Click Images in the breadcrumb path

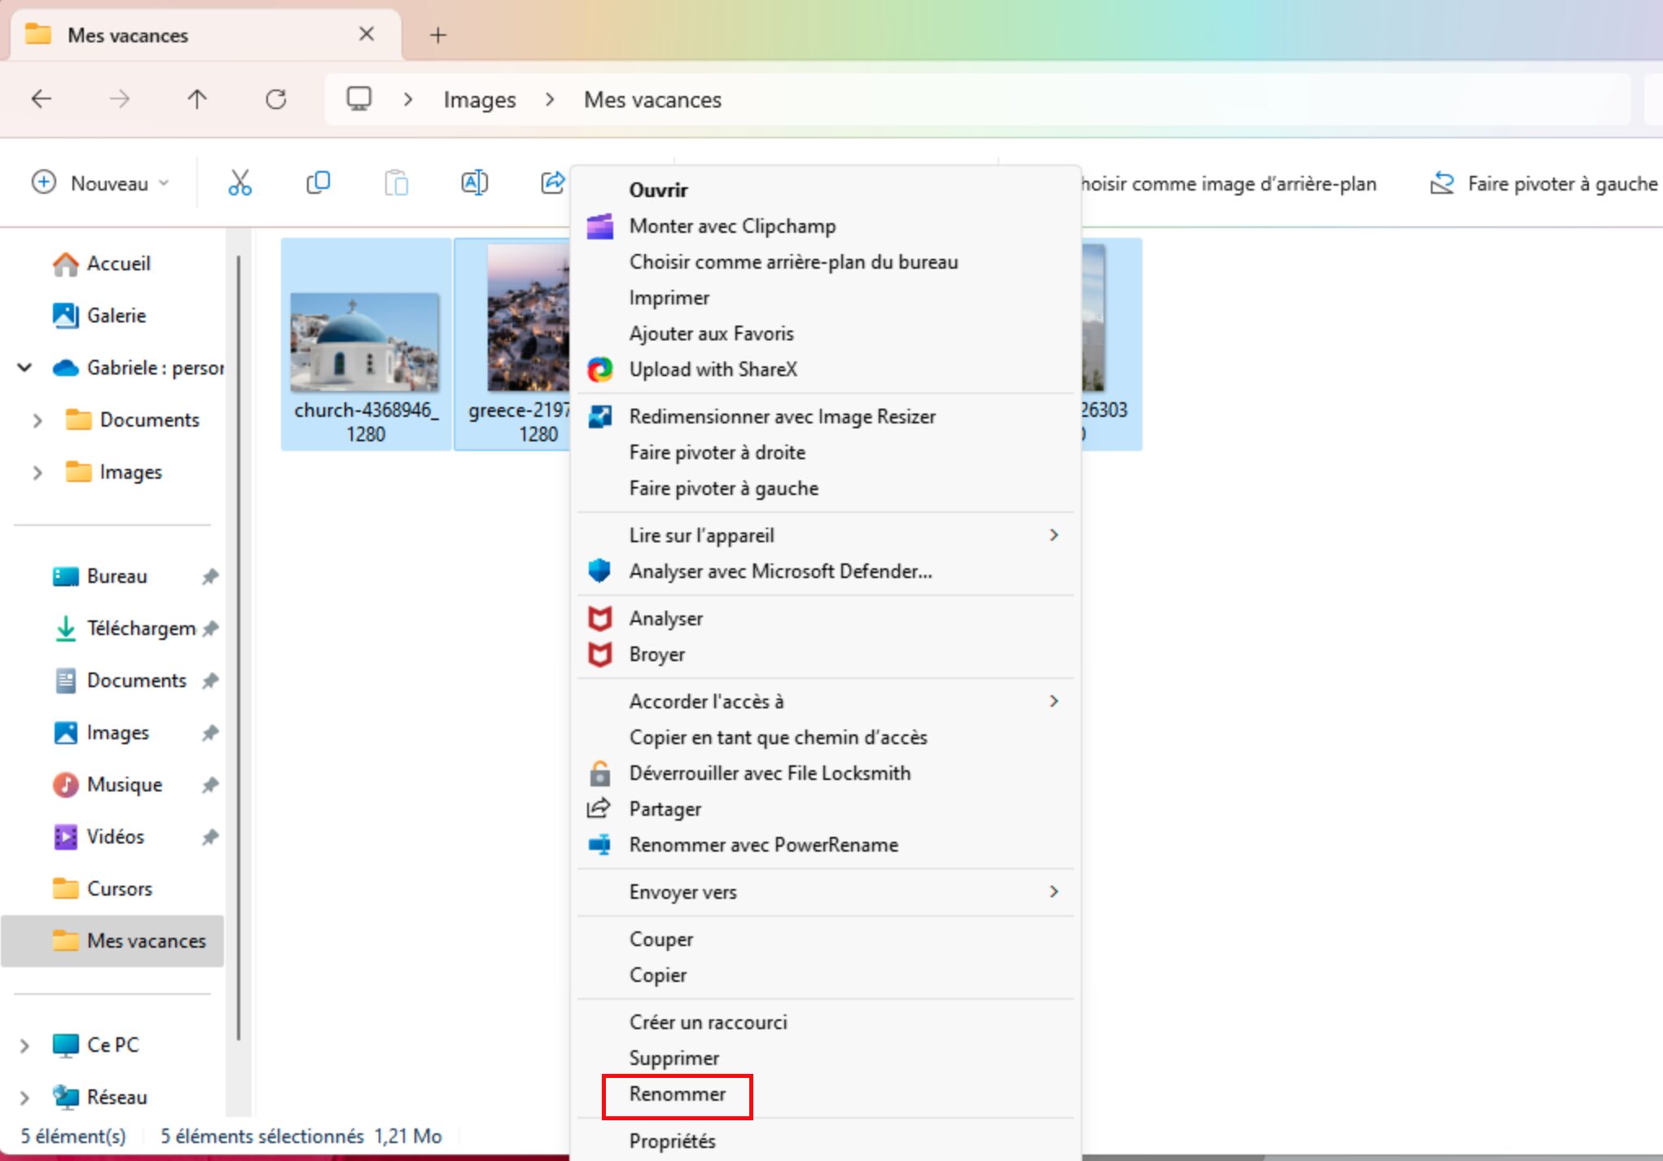coord(480,100)
